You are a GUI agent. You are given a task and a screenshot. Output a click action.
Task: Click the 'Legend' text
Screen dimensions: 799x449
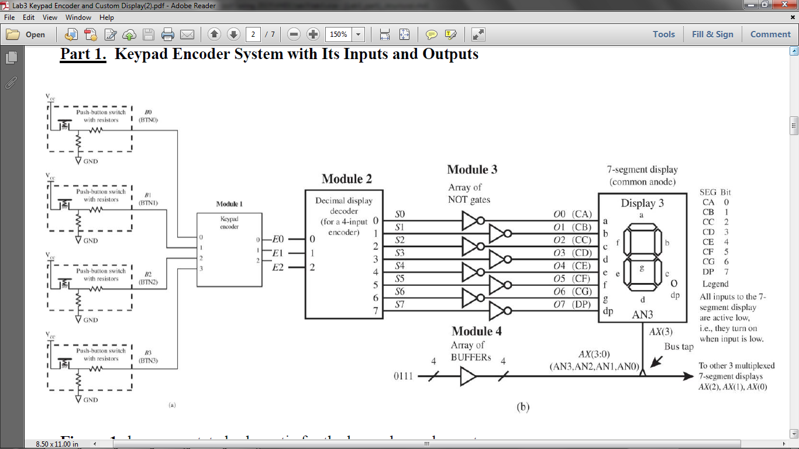click(x=715, y=284)
